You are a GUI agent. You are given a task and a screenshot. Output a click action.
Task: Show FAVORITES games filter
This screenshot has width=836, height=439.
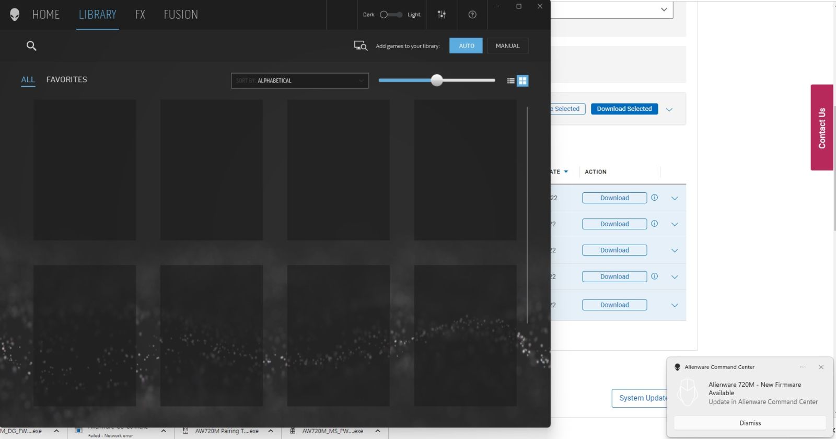[67, 79]
